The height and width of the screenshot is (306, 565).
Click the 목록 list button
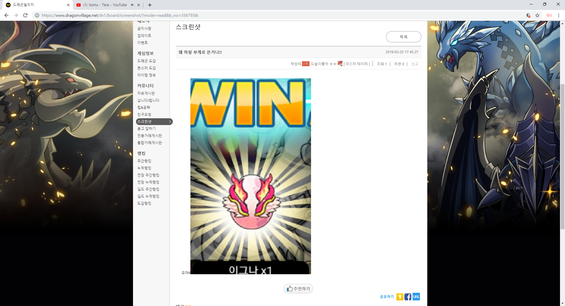pos(403,37)
